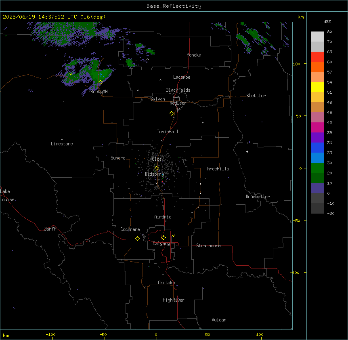Pick the red 65–60 dBZ legend swatch
This screenshot has height=340, width=348.
[x=317, y=57]
